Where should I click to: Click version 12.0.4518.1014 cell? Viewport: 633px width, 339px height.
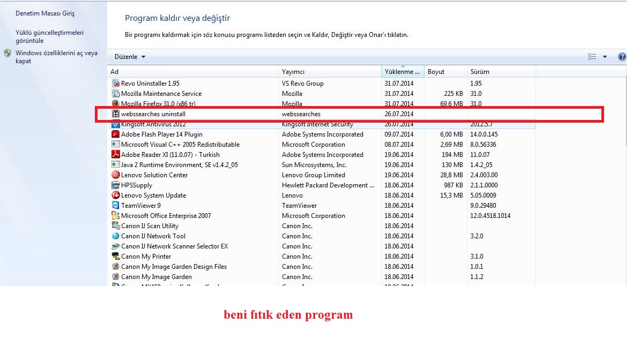pyautogui.click(x=490, y=215)
